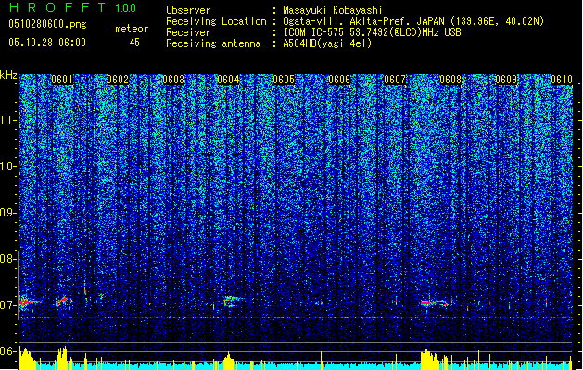Click the 0603 time marker

pos(173,80)
